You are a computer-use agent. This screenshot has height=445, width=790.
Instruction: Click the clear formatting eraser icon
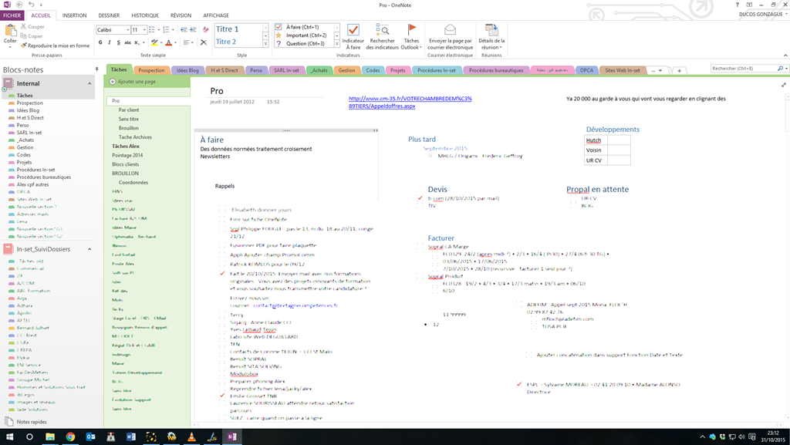pyautogui.click(x=205, y=30)
